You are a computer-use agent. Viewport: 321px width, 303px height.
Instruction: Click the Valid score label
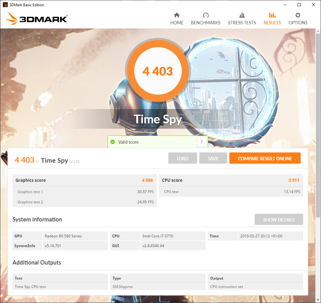click(x=128, y=142)
